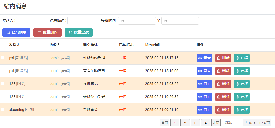Click the 跳转 page jump input box
This screenshot has height=128, width=275.
[231, 123]
